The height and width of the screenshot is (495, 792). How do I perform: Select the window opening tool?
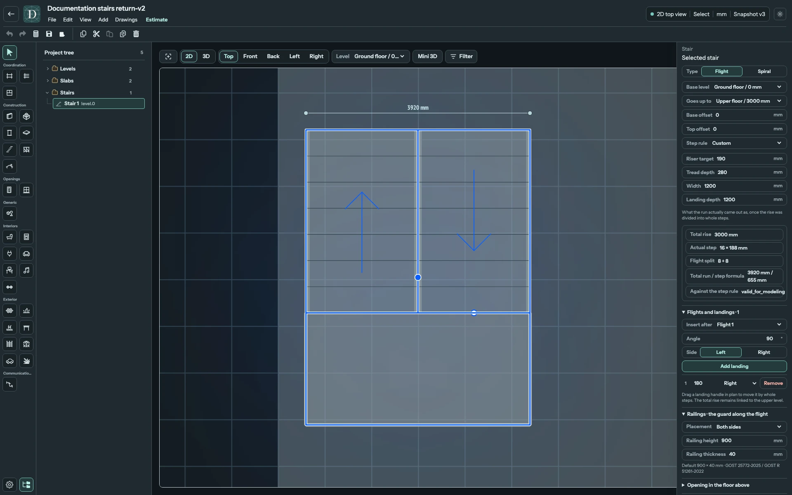[x=26, y=190]
